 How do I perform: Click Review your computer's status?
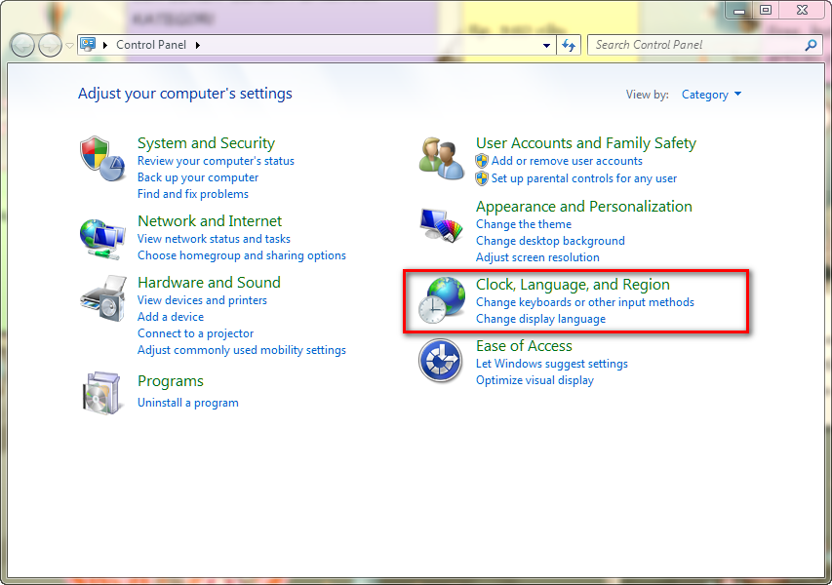216,161
